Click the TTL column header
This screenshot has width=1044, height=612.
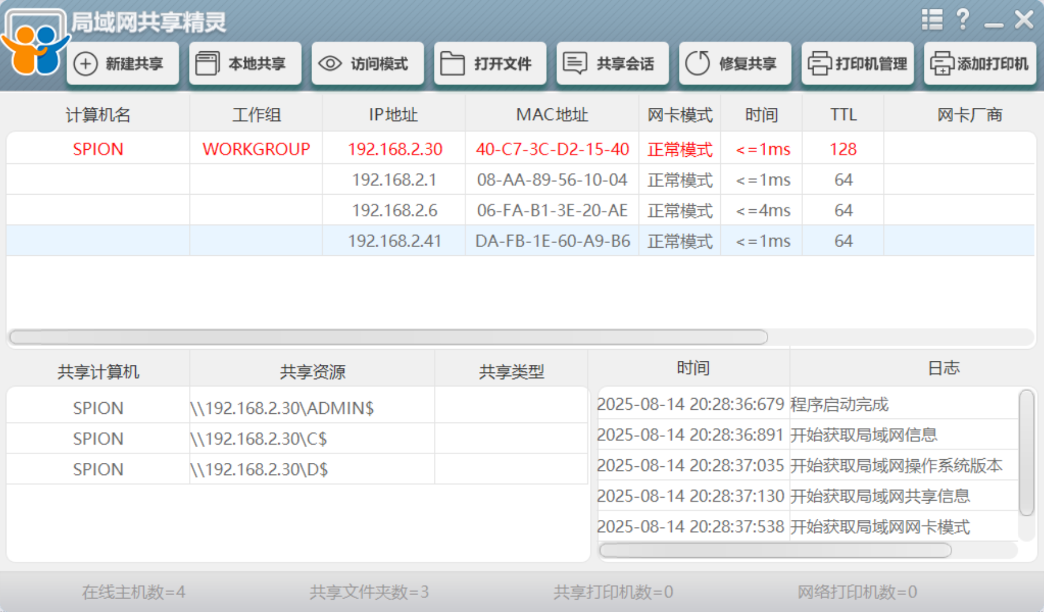(843, 115)
